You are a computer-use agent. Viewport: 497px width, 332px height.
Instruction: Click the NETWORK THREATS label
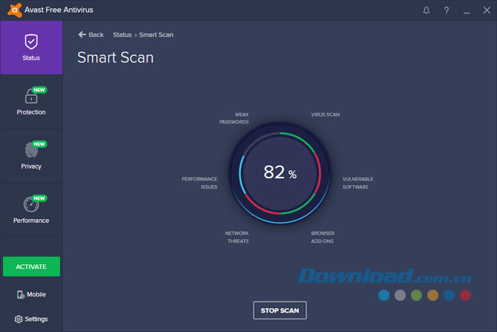point(237,237)
